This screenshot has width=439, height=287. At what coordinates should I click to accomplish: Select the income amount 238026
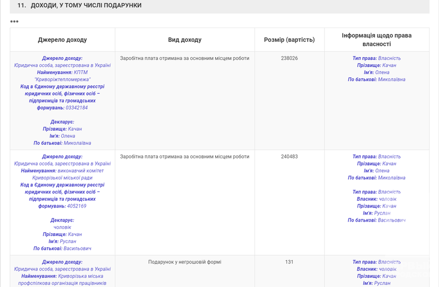click(289, 58)
